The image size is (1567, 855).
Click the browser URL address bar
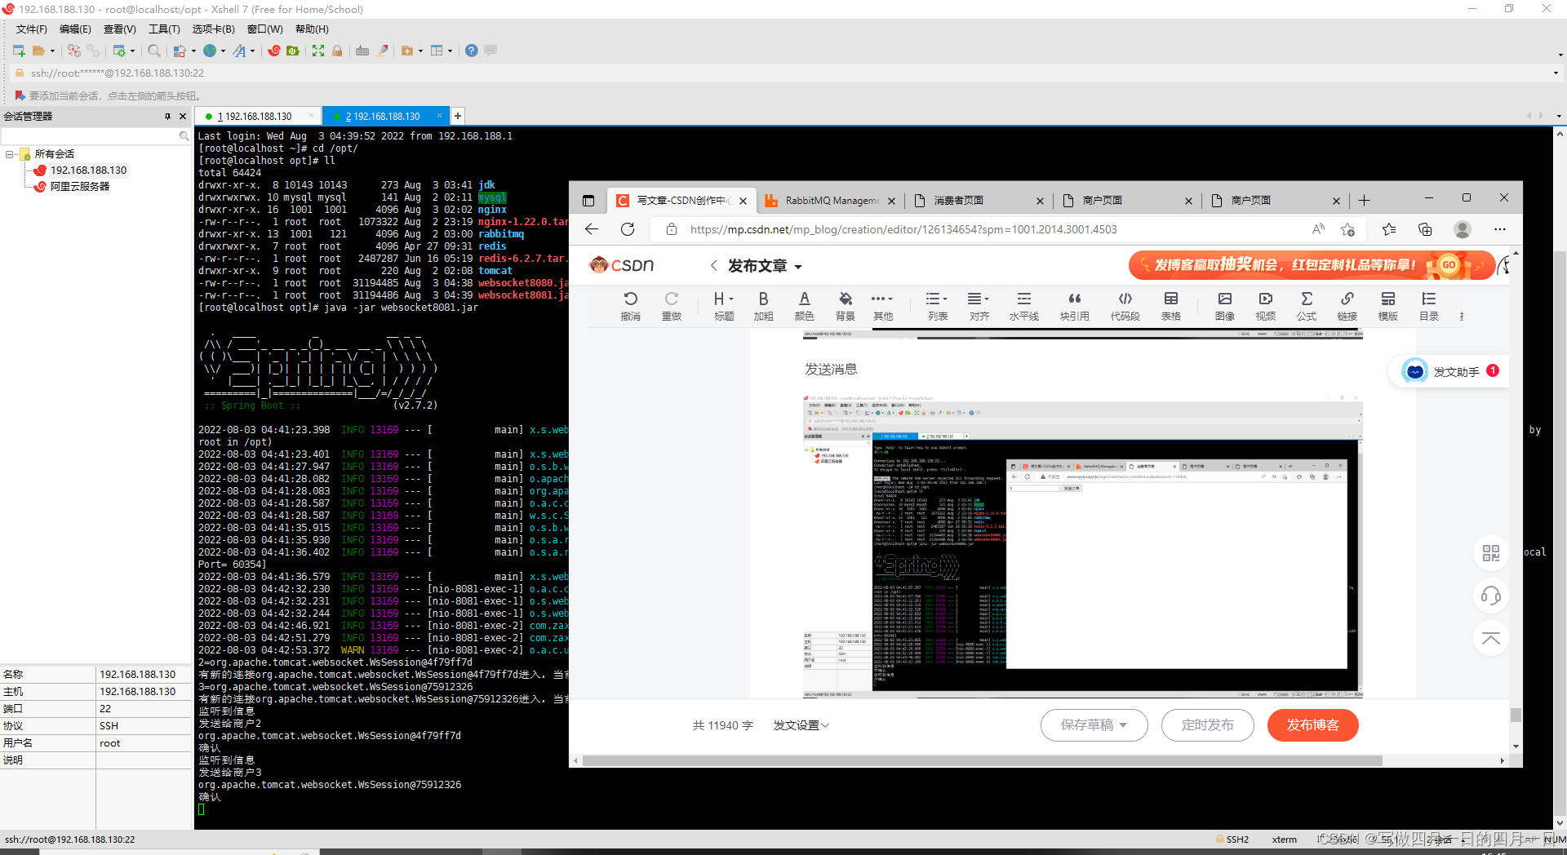coord(979,230)
